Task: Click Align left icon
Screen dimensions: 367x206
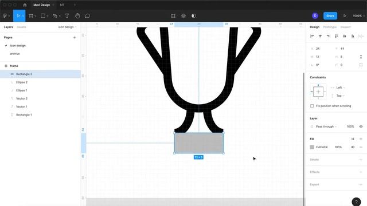Action: (312, 36)
